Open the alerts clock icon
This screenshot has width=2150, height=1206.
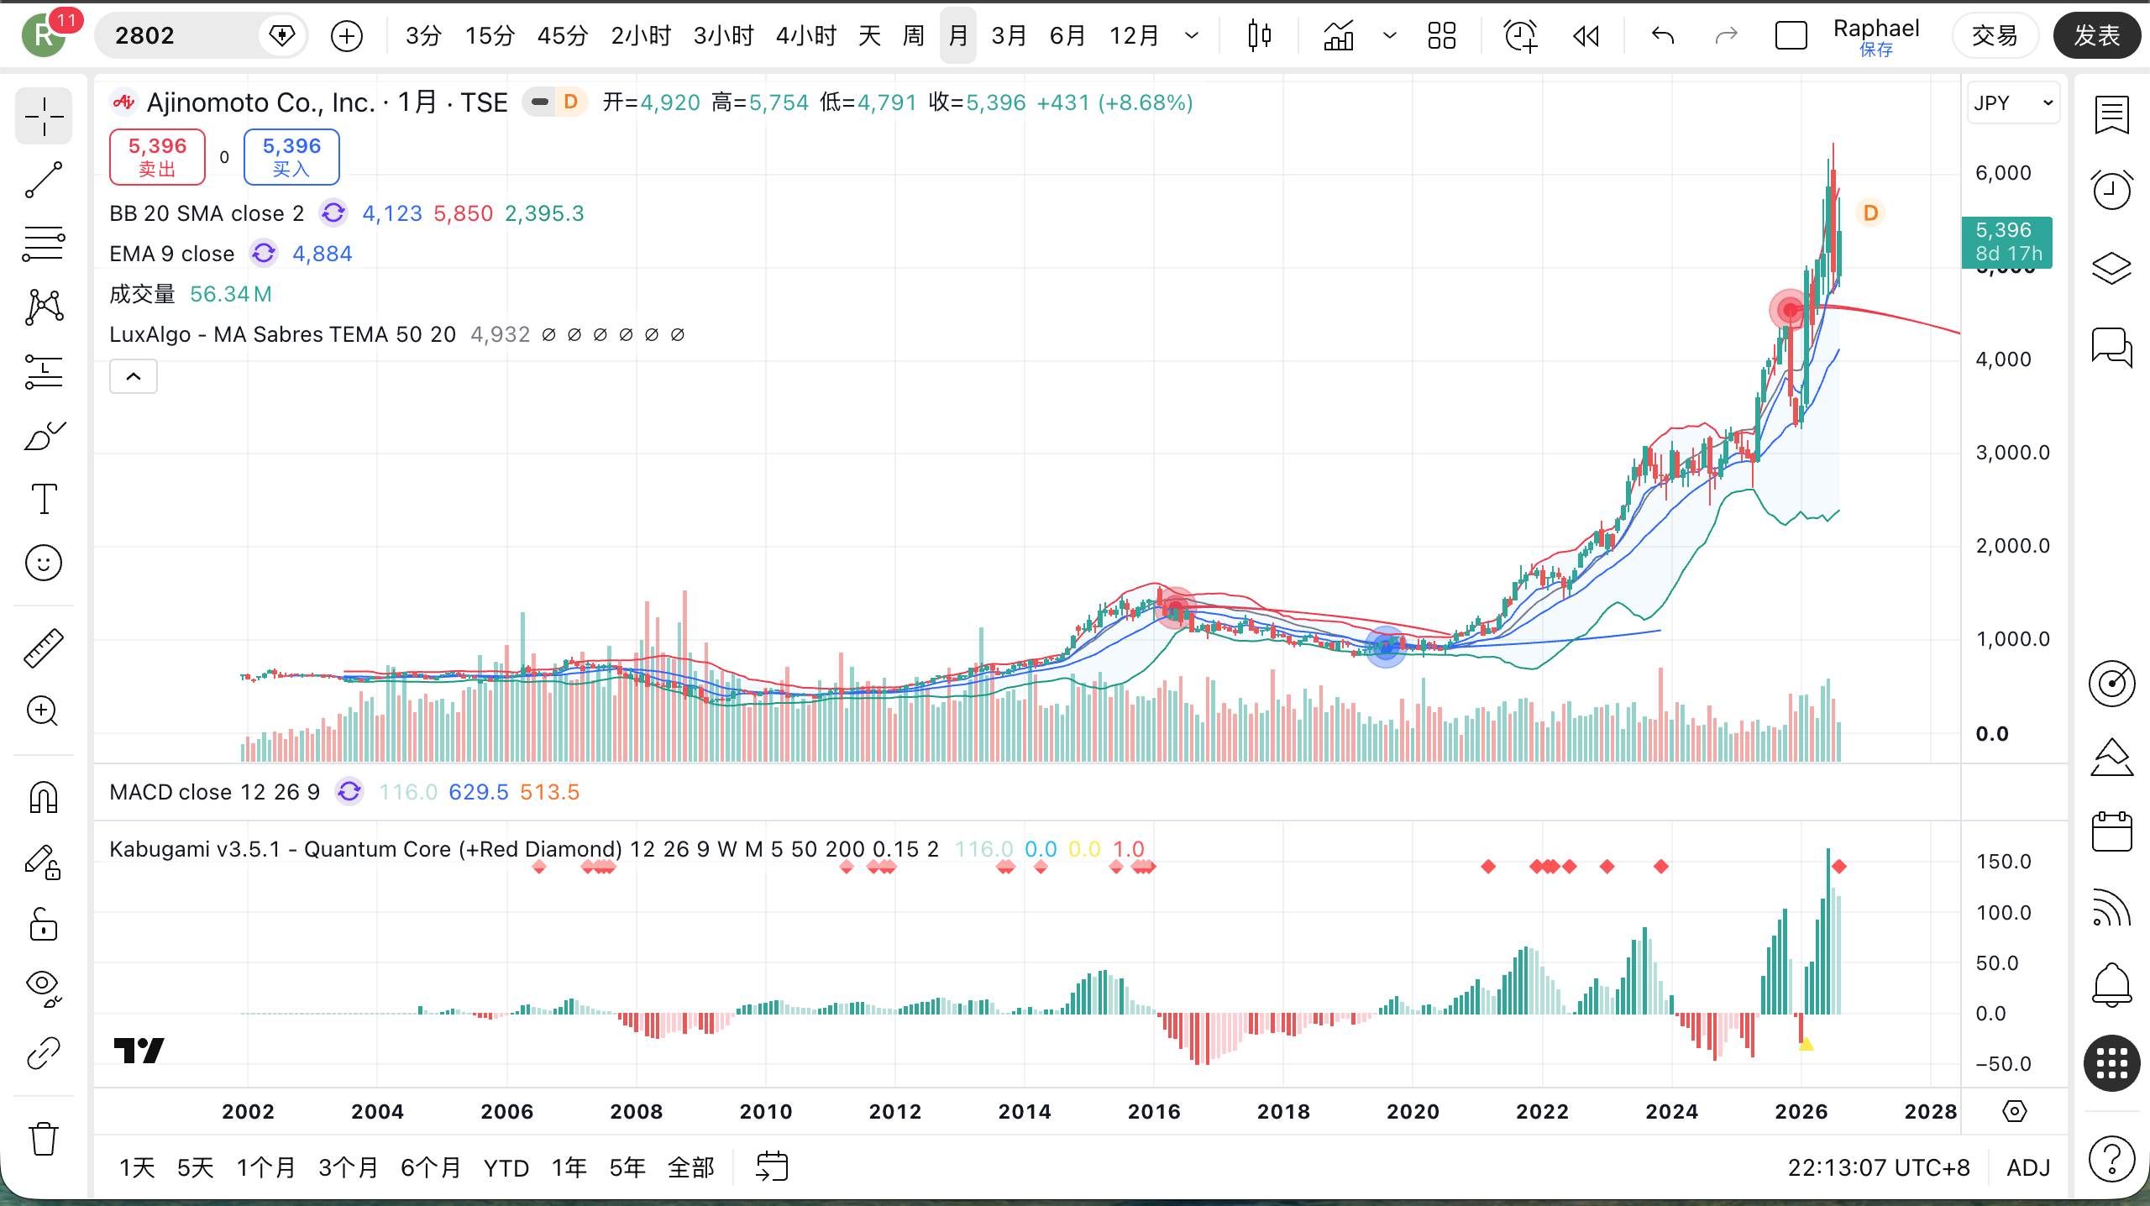2111,190
